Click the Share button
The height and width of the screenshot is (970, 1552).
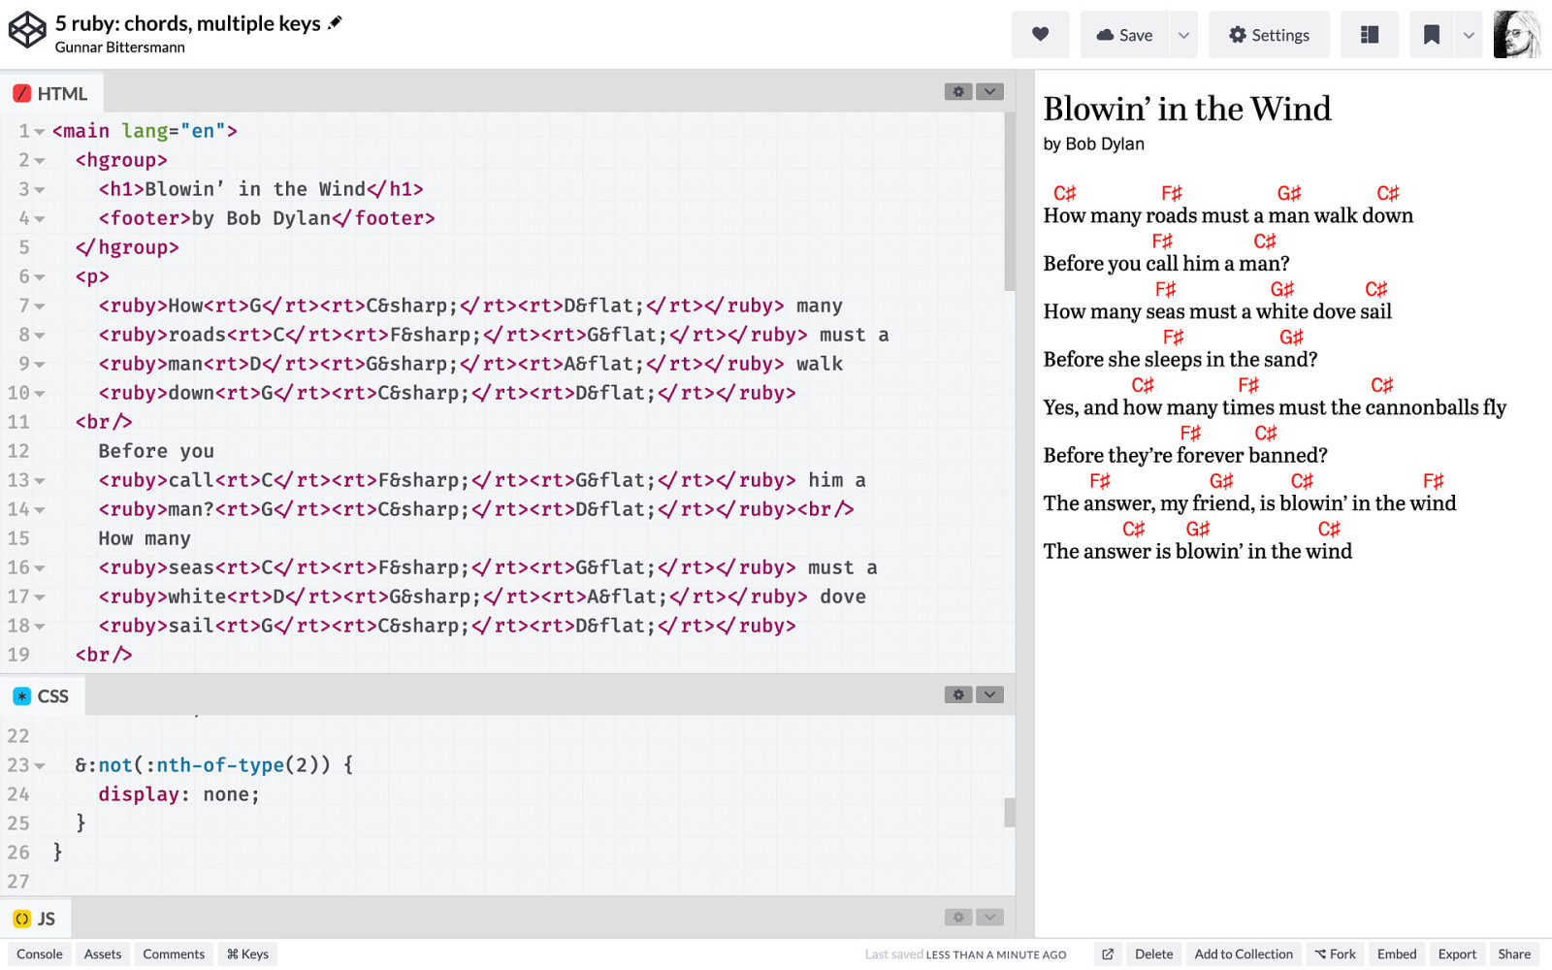(x=1514, y=954)
